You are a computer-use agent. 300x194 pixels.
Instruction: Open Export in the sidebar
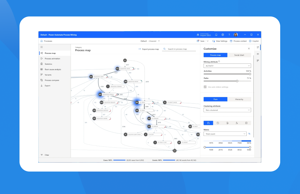(55, 86)
